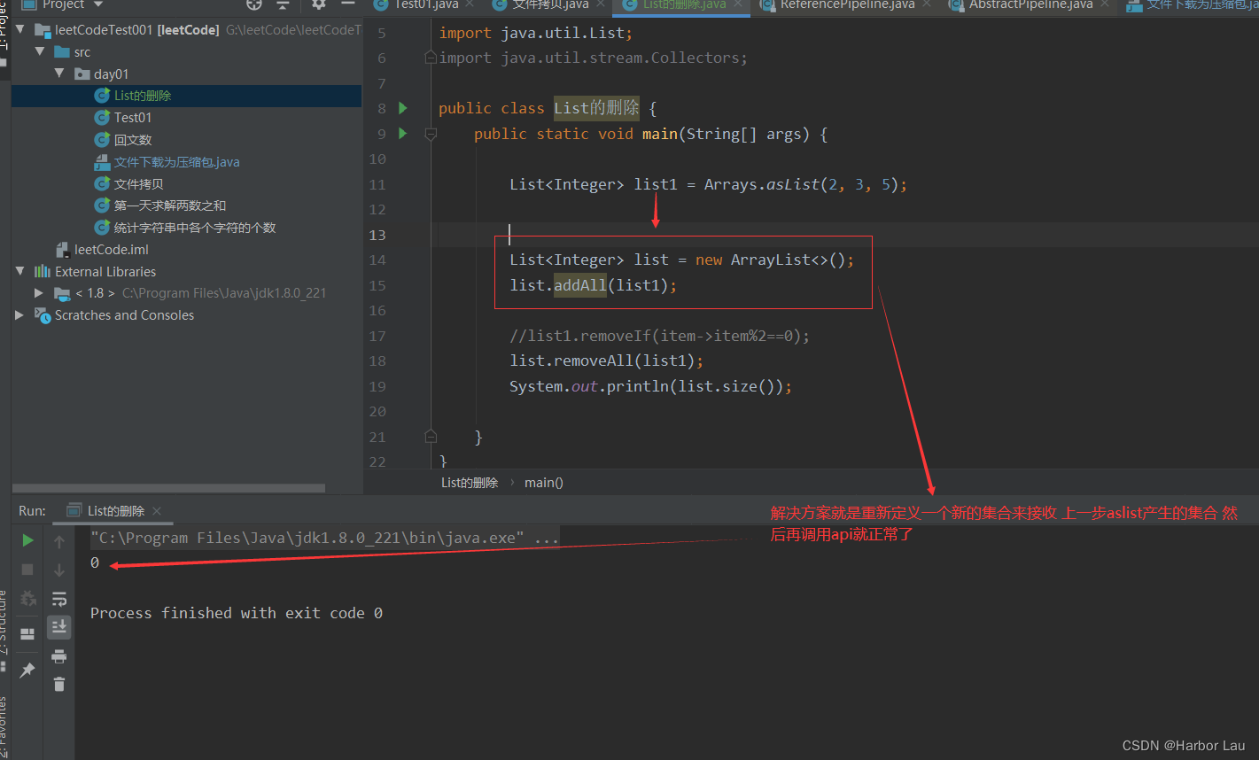Select List的删除 class in project tree
Viewport: 1259px width, 760px height.
(x=186, y=96)
